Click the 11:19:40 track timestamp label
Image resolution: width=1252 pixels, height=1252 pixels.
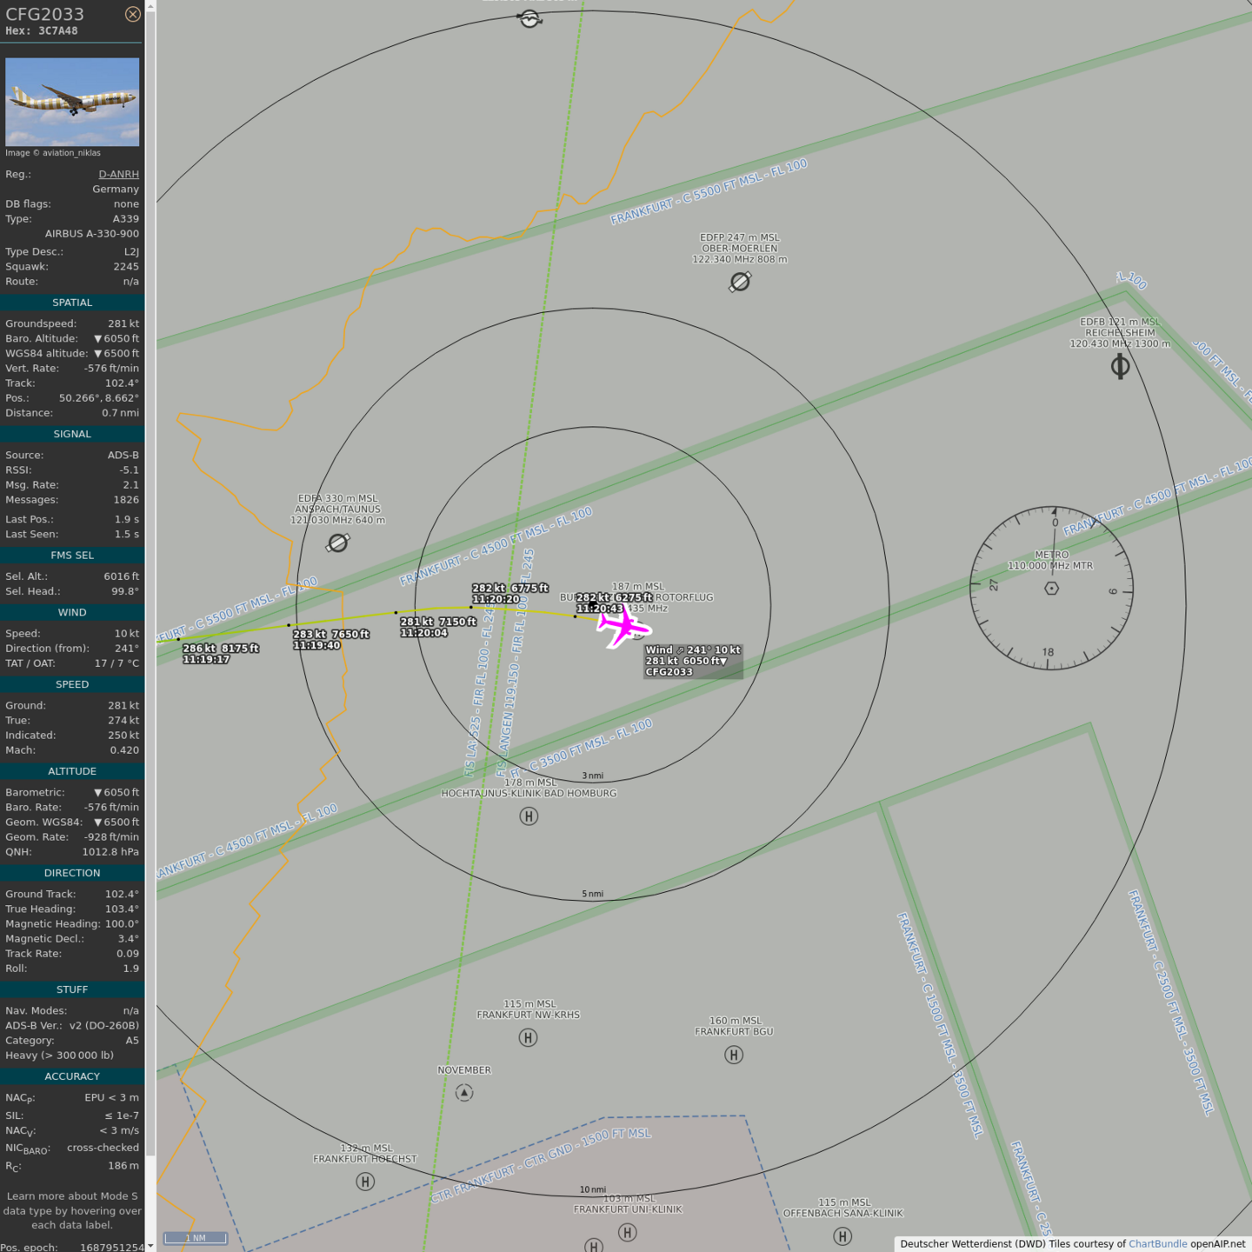316,645
